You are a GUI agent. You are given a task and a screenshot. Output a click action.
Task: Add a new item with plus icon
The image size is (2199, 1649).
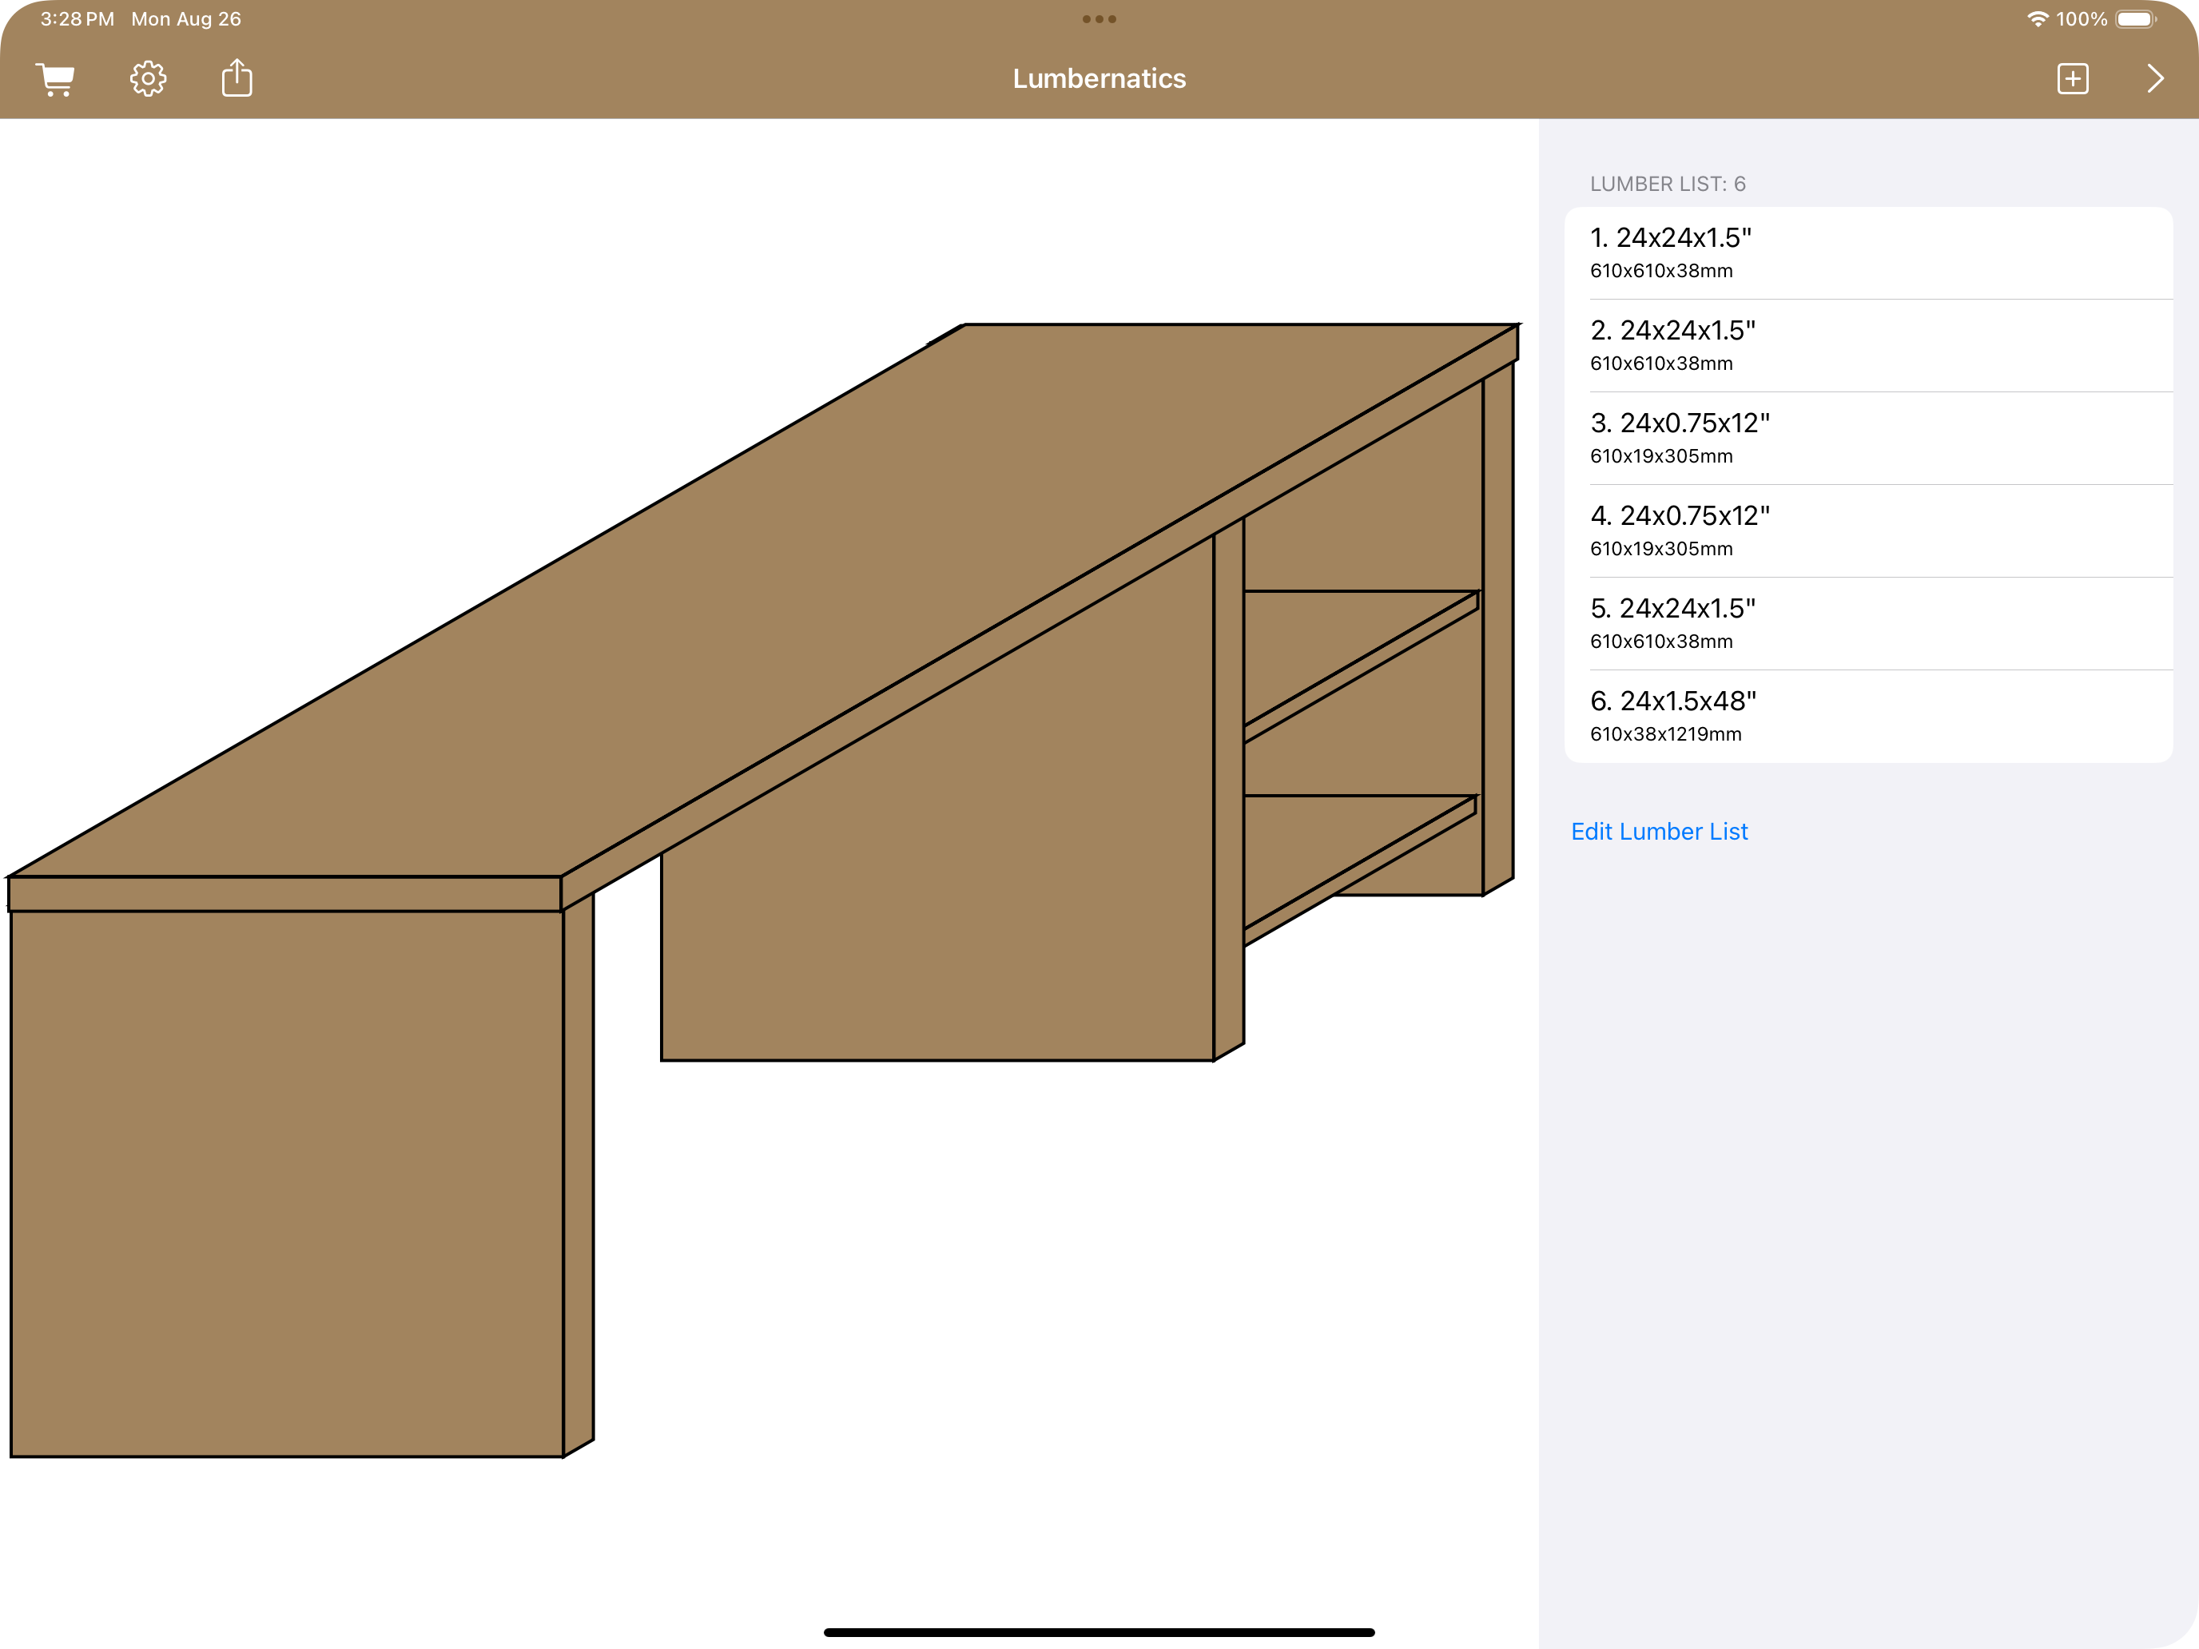2073,78
